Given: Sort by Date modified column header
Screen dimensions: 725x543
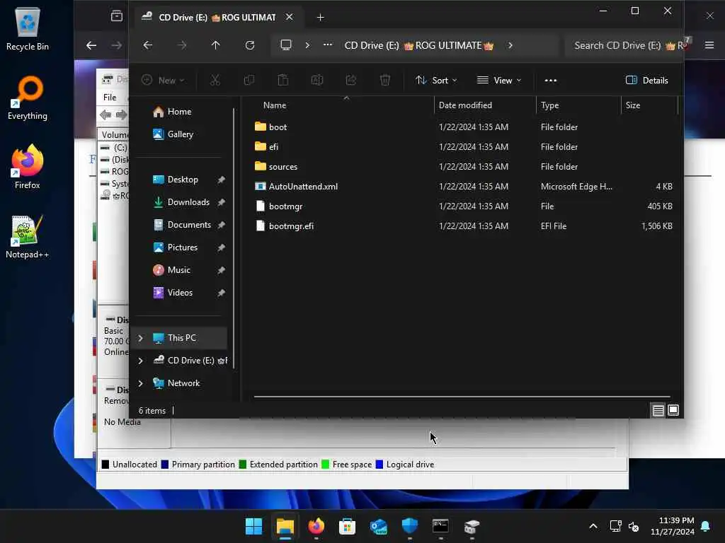Looking at the screenshot, I should [x=485, y=105].
